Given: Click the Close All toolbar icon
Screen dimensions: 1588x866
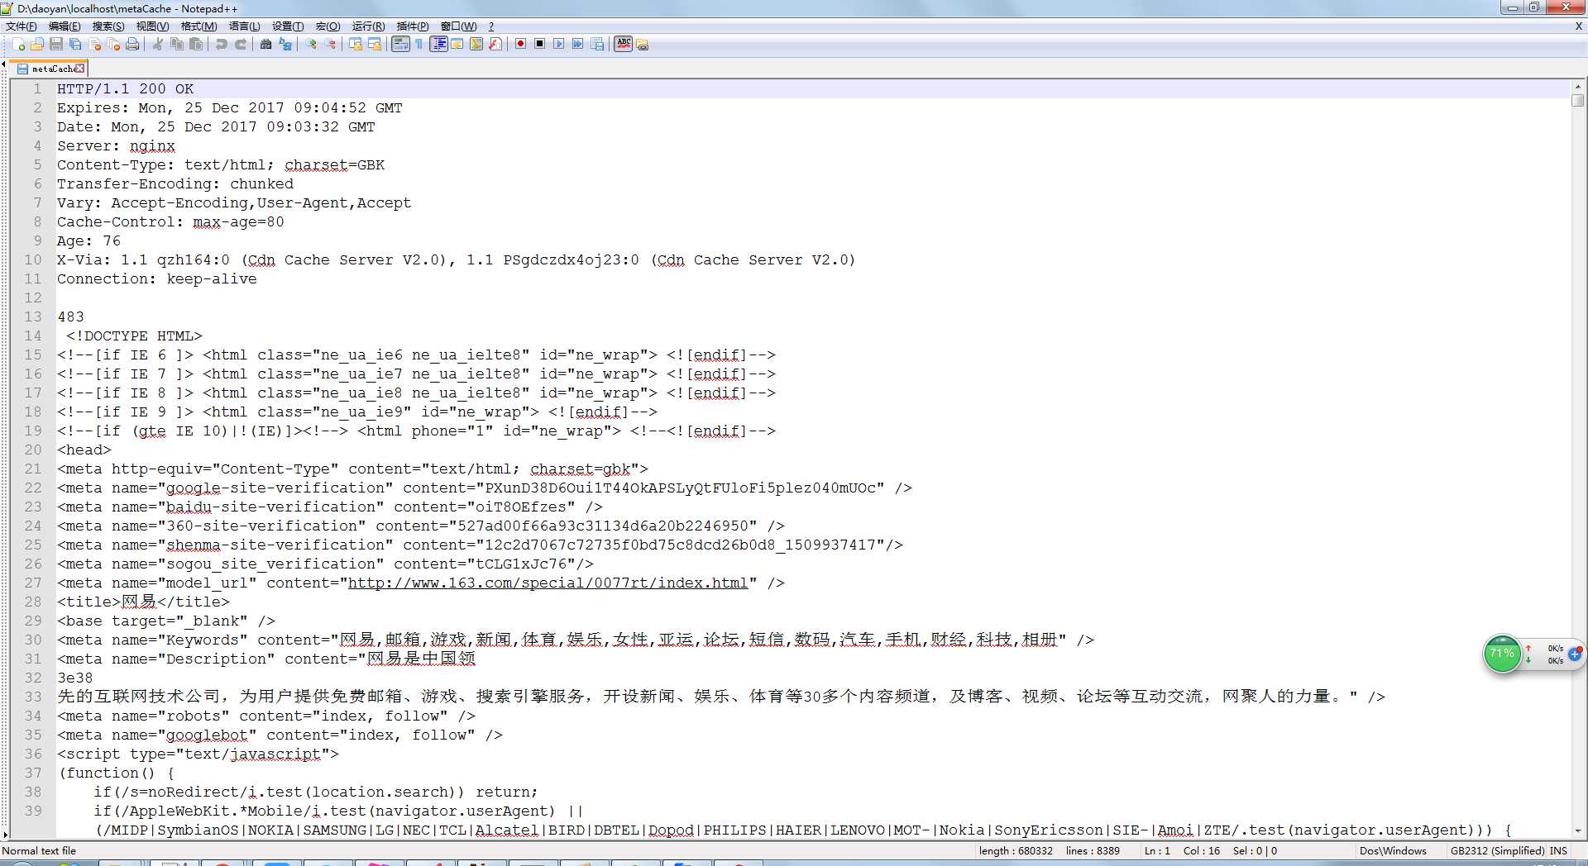Looking at the screenshot, I should coord(113,45).
